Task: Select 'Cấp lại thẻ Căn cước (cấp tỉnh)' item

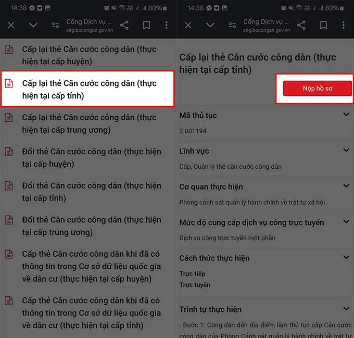Action: (87, 89)
